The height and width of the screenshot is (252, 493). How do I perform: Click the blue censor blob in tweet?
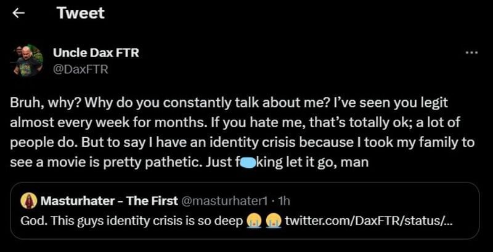(x=247, y=164)
